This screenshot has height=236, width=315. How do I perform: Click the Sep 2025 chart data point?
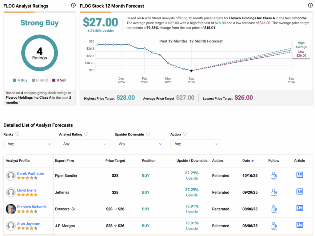(191, 71)
